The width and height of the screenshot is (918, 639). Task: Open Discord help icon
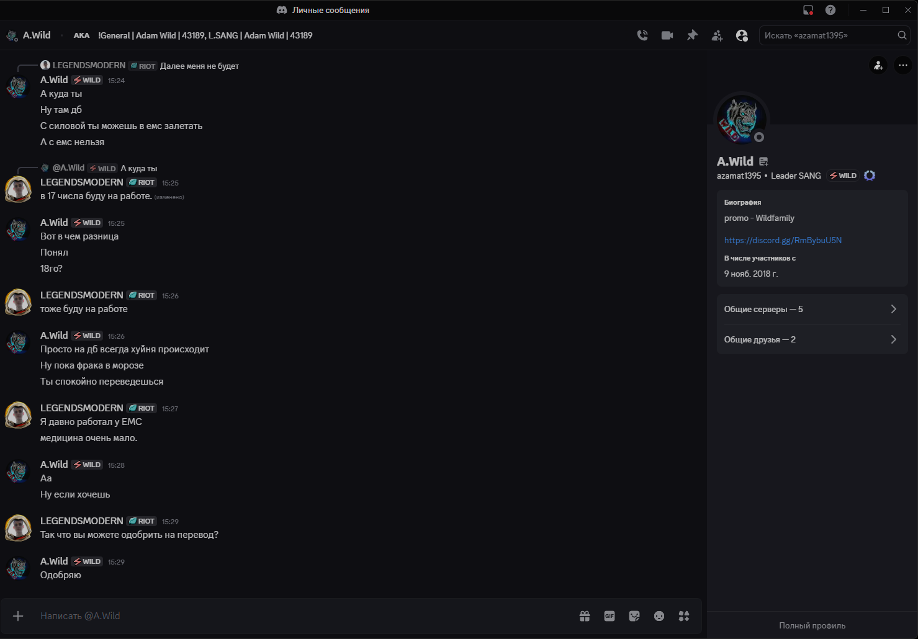click(830, 10)
